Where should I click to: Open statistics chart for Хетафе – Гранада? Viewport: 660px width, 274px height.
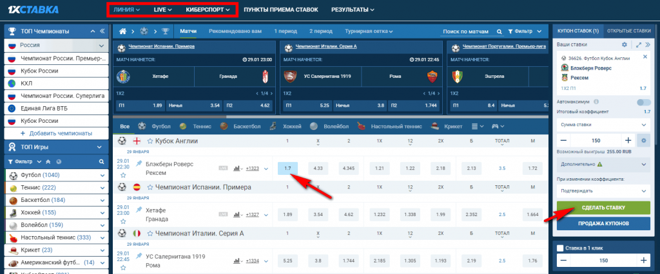tap(237, 215)
